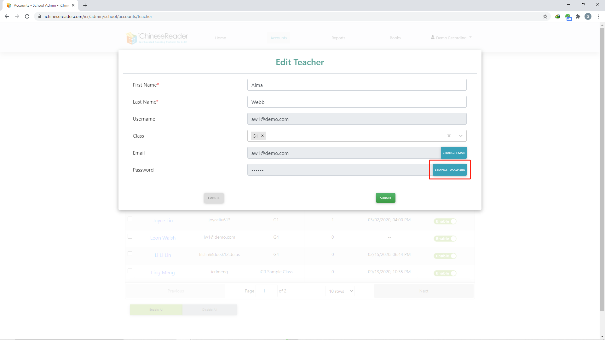Close the Accounts browser tab
Viewport: 605px width, 340px height.
pyautogui.click(x=73, y=5)
